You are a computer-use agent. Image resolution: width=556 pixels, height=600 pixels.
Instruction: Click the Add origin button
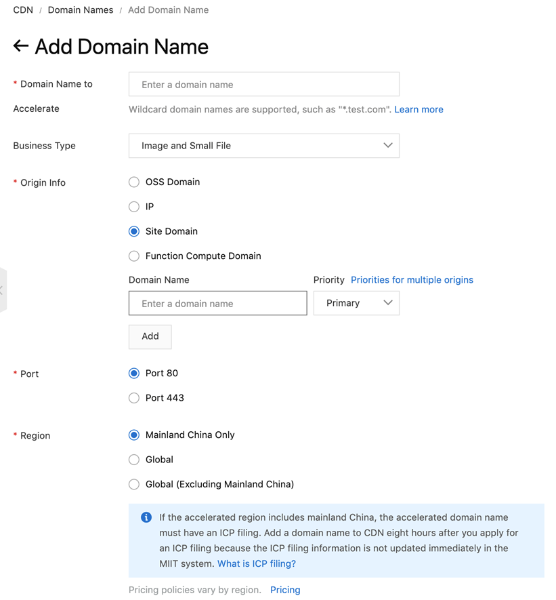click(150, 336)
